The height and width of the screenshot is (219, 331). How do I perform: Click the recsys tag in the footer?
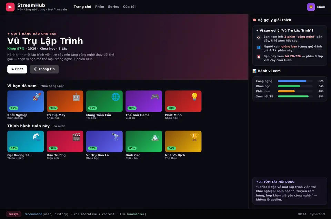(13, 214)
